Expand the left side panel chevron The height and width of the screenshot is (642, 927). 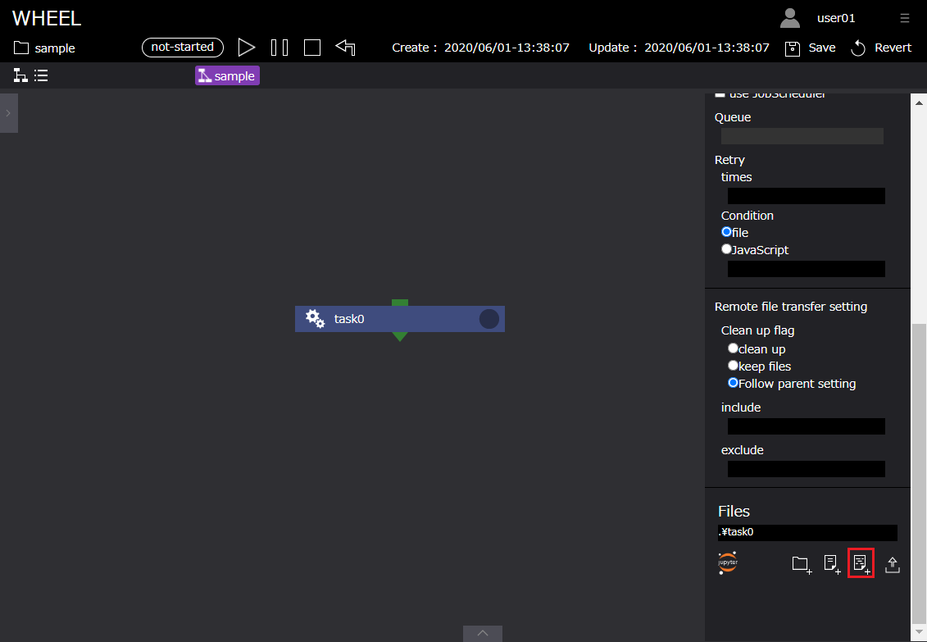pyautogui.click(x=8, y=113)
